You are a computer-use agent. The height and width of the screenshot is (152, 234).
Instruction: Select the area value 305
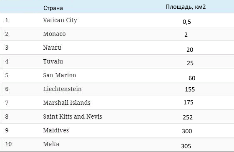[x=186, y=146]
